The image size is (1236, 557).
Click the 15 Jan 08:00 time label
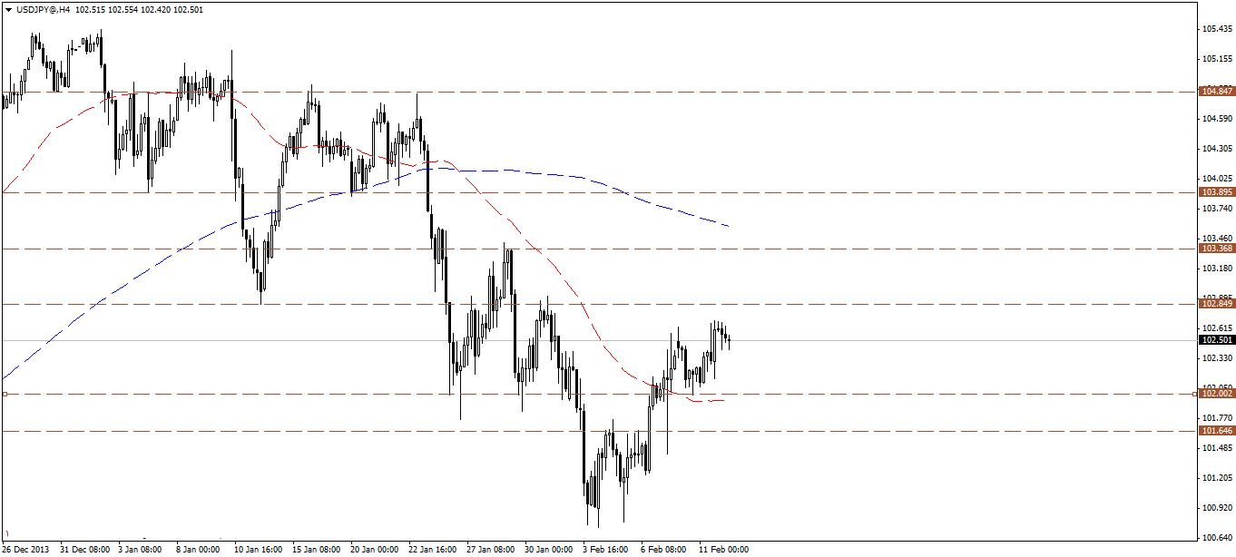click(318, 550)
